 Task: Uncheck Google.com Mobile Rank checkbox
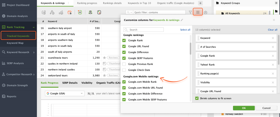(x=124, y=82)
